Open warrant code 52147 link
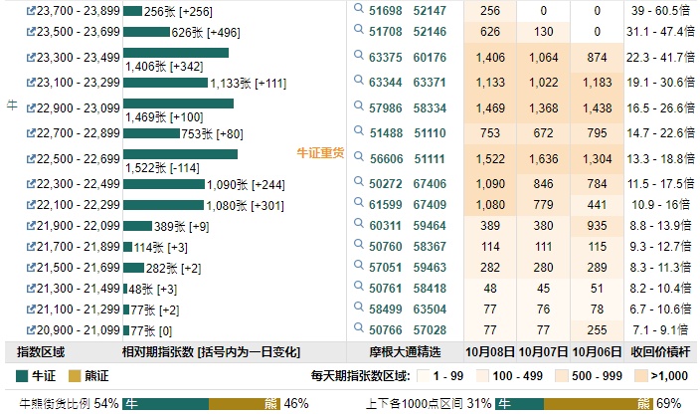This screenshot has width=700, height=414. (430, 10)
